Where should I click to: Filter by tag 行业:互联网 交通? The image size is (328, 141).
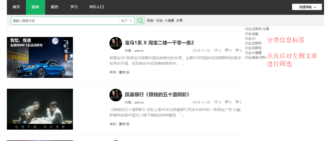click(257, 29)
